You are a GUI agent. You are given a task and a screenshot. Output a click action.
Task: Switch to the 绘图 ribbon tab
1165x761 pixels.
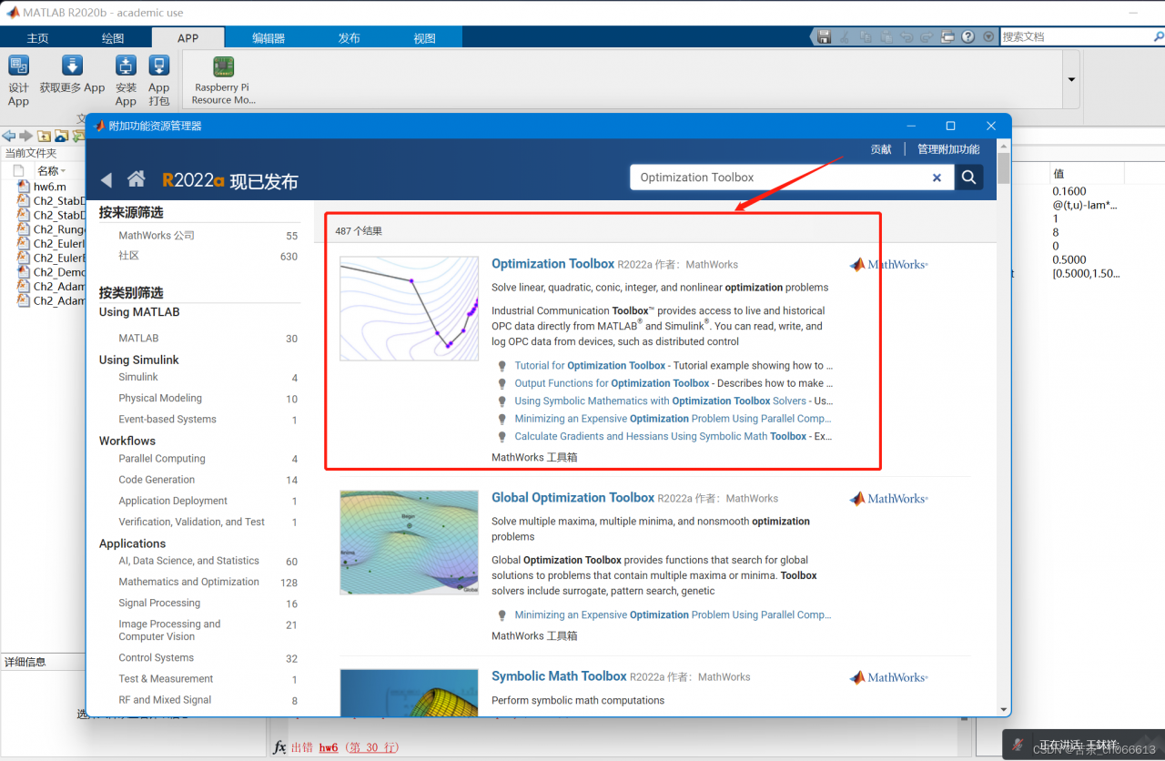pos(113,38)
